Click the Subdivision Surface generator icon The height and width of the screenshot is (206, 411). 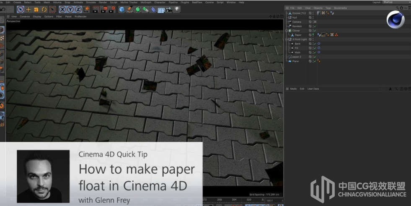[137, 10]
